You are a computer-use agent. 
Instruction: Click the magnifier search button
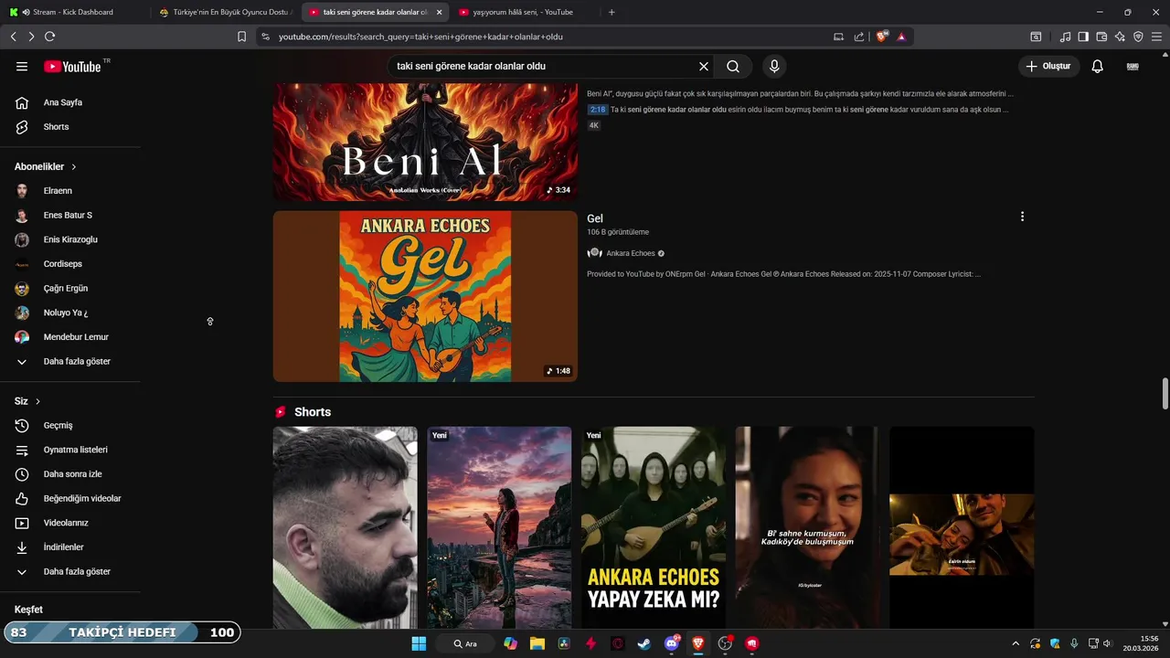pyautogui.click(x=733, y=66)
